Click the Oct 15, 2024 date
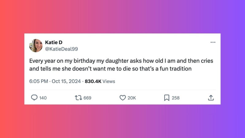The width and height of the screenshot is (245, 138). 66,81
